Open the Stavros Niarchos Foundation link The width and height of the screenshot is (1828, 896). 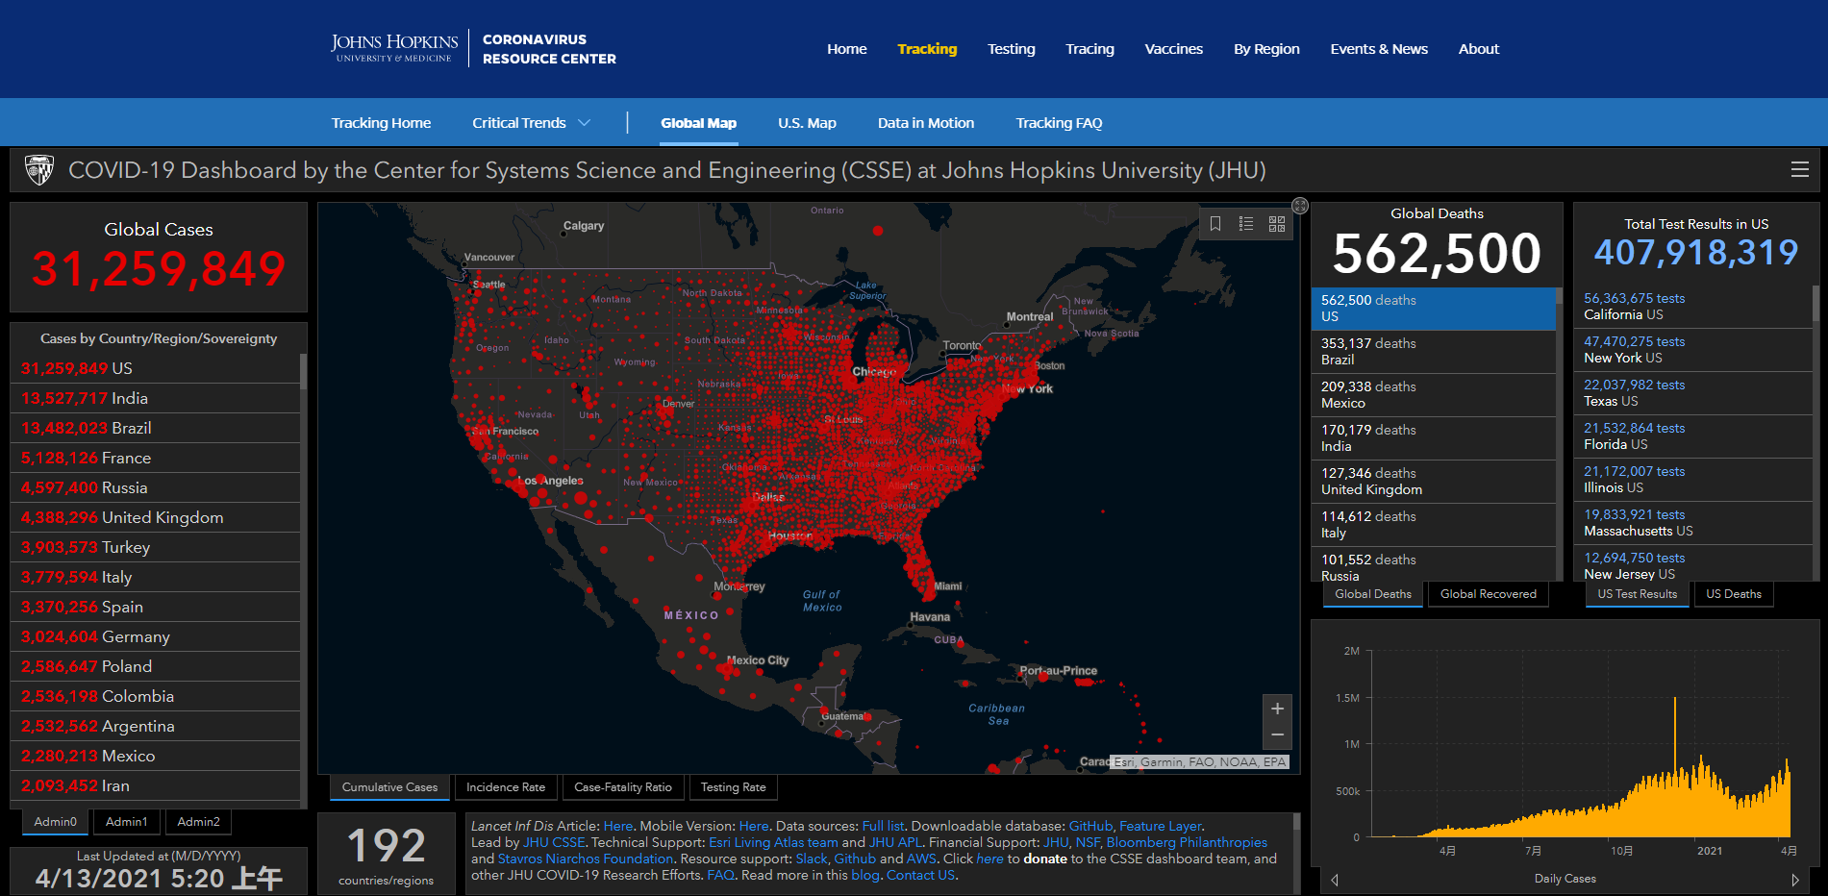[x=586, y=859]
